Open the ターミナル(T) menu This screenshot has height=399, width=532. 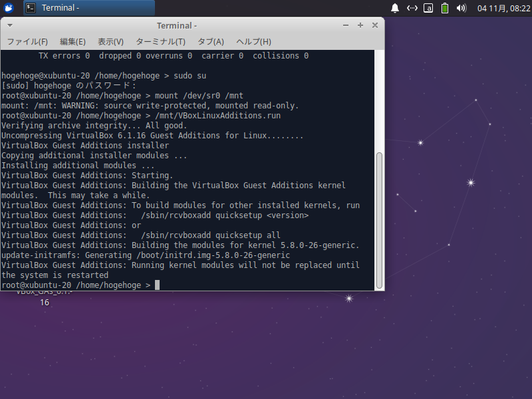coord(160,42)
